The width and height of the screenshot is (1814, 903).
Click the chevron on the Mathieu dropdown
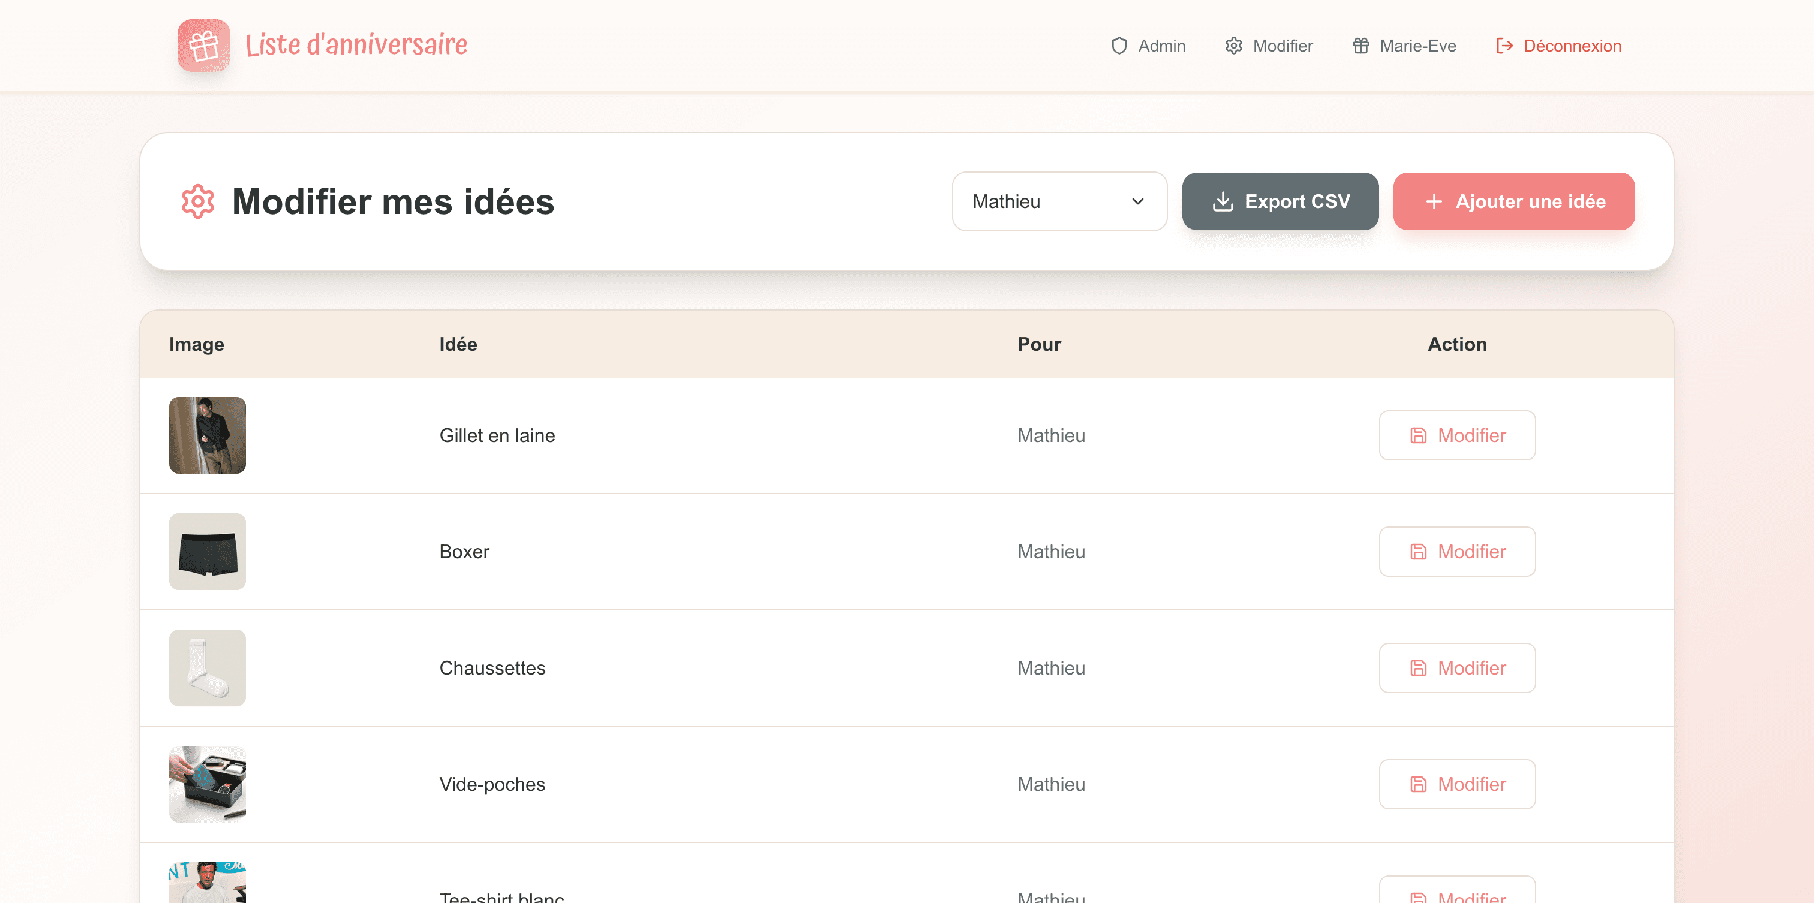(1137, 201)
